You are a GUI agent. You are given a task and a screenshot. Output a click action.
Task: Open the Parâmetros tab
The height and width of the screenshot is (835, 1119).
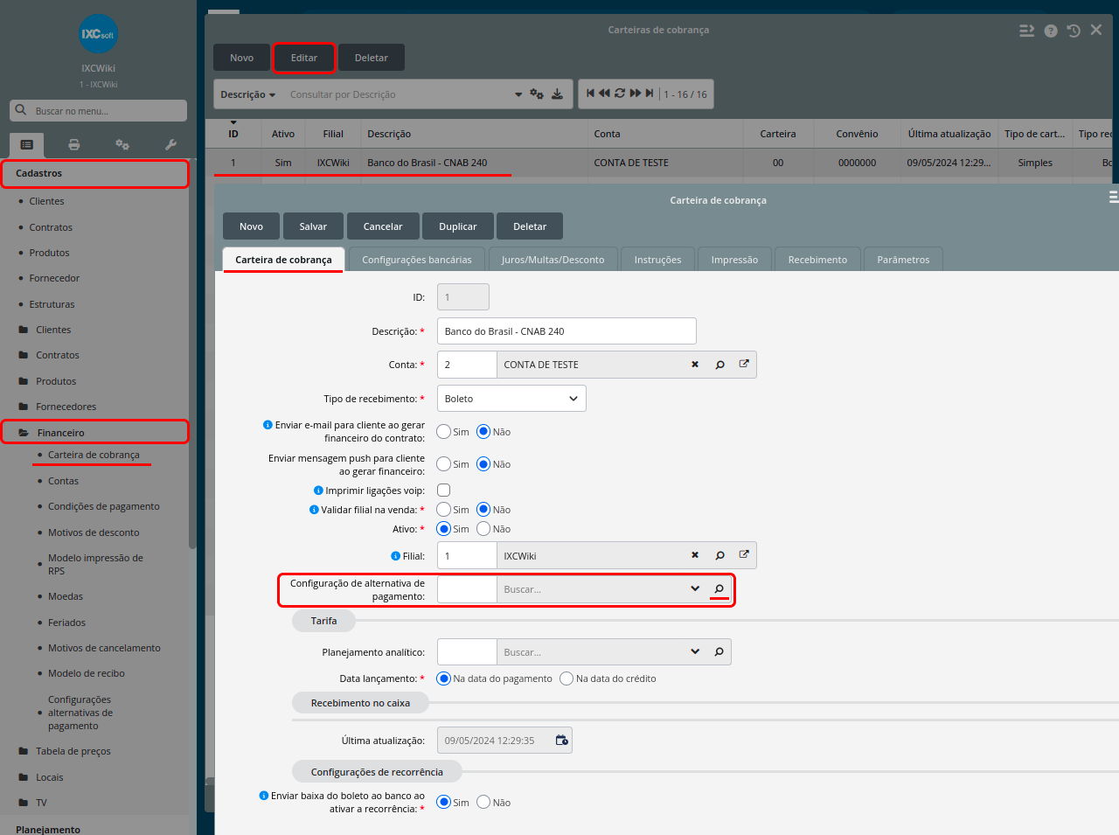pos(903,260)
